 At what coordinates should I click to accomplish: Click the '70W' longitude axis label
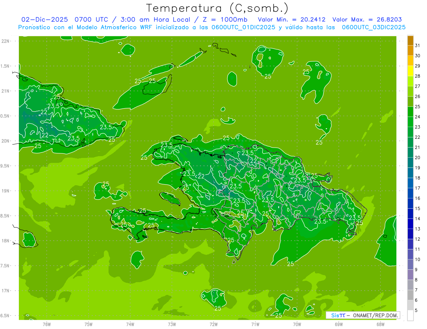[x=297, y=324]
